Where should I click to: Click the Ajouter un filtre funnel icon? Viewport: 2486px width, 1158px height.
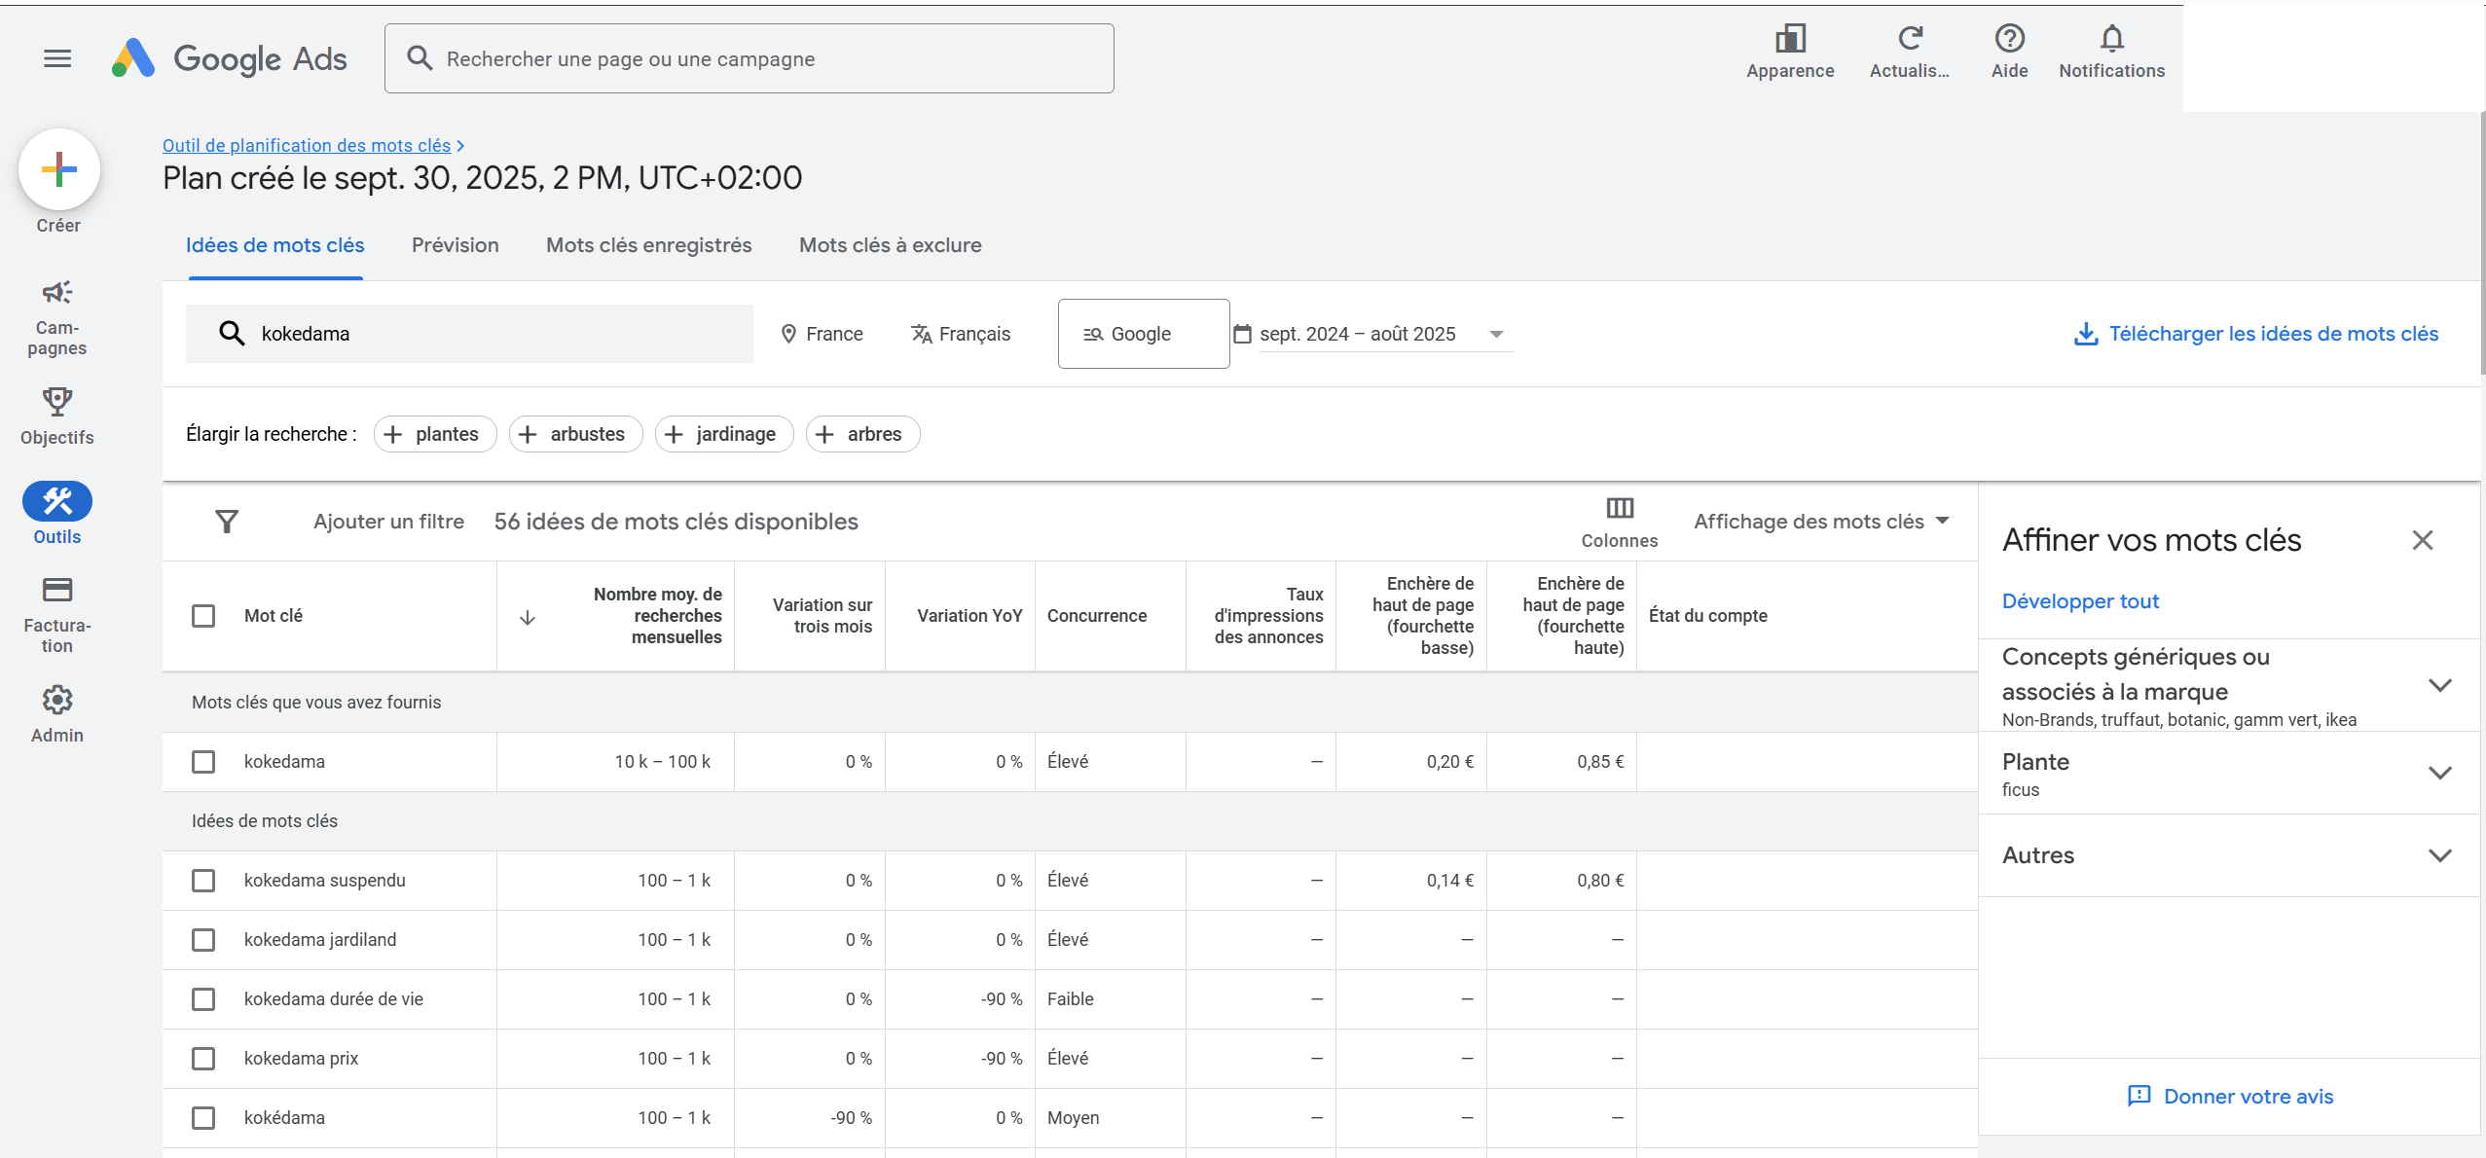pyautogui.click(x=227, y=522)
